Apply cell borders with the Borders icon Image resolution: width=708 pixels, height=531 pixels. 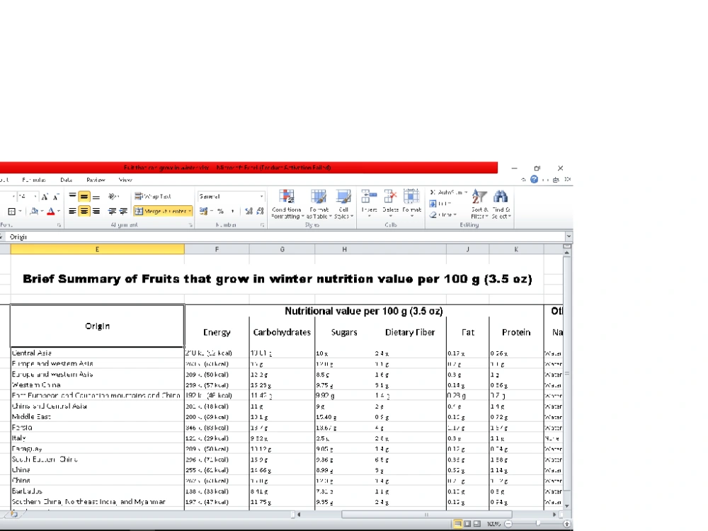[12, 211]
